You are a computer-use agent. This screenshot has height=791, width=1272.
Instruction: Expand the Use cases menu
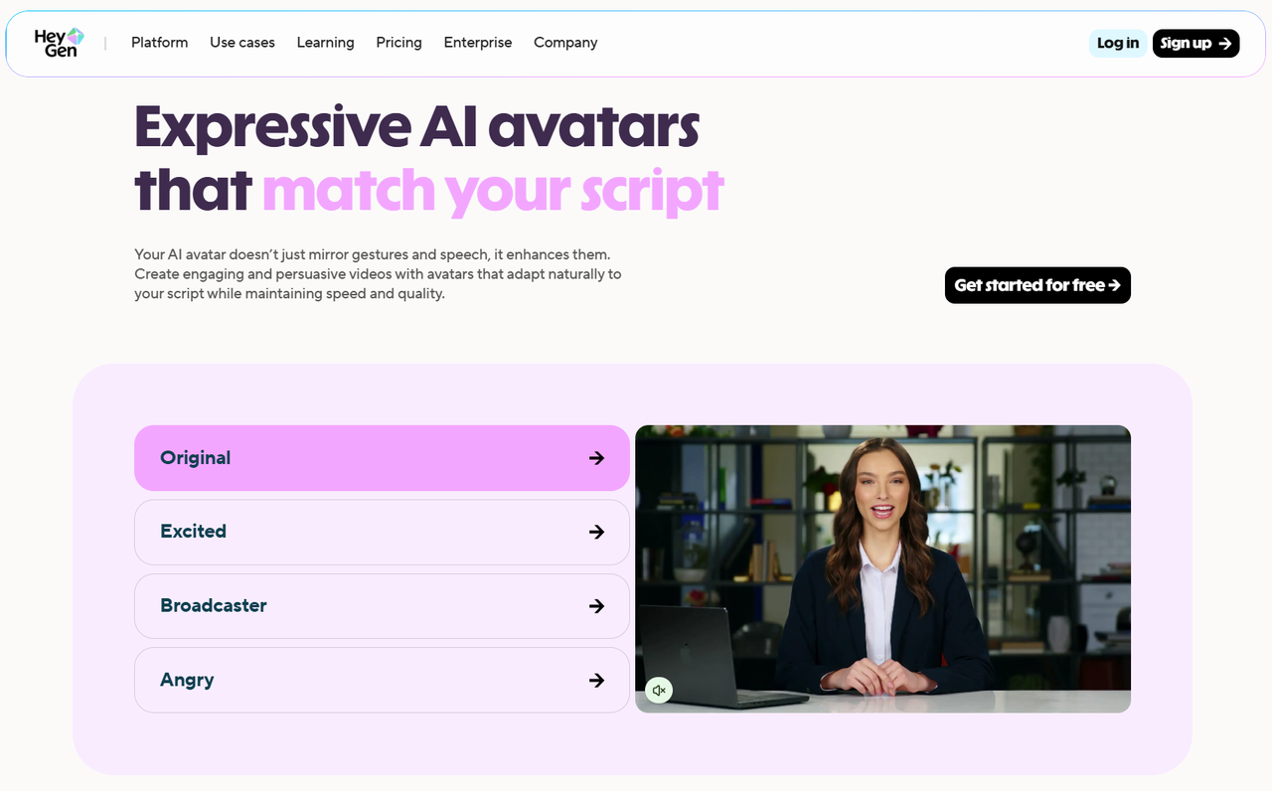click(241, 43)
